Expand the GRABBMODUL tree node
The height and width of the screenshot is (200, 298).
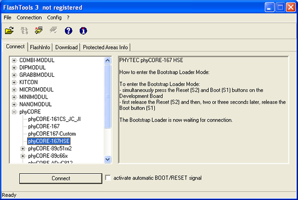coord(14,75)
